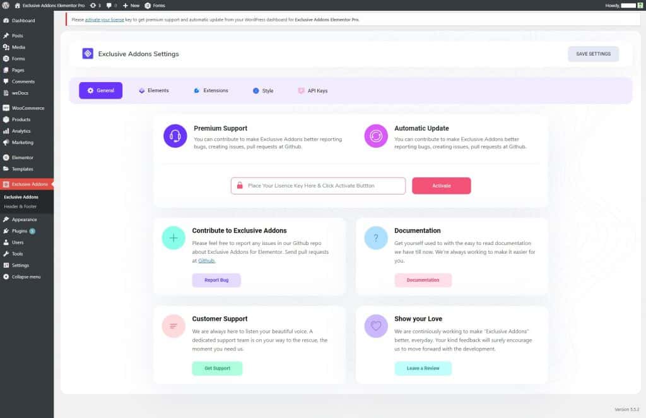646x418 pixels.
Task: Click the weDocs icon in sidebar
Action: (x=6, y=93)
